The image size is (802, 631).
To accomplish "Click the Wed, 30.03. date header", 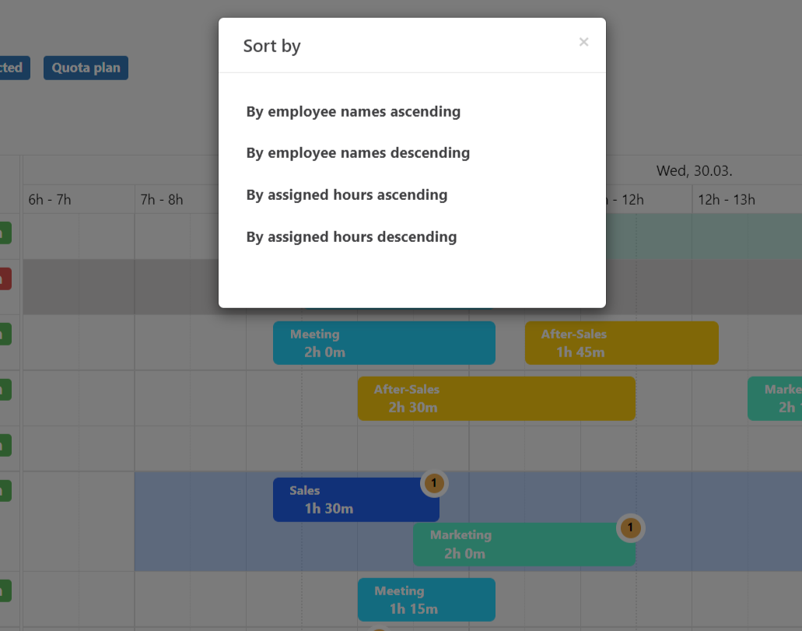I will coord(694,170).
